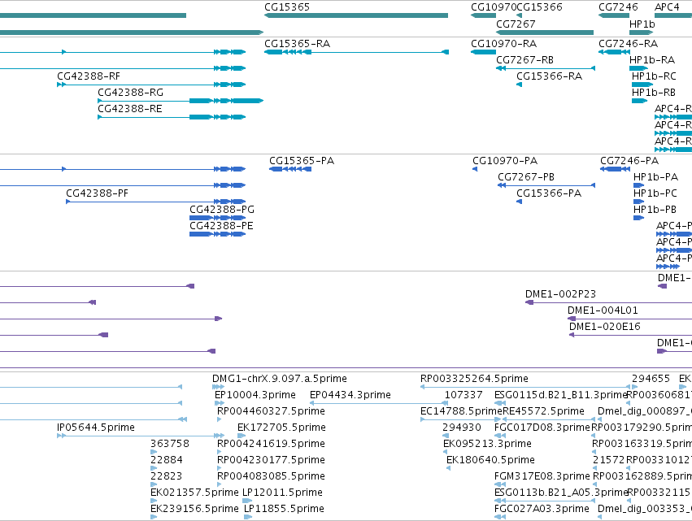692x521 pixels.
Task: Select EST label EK095213.3prime
Action: point(487,444)
